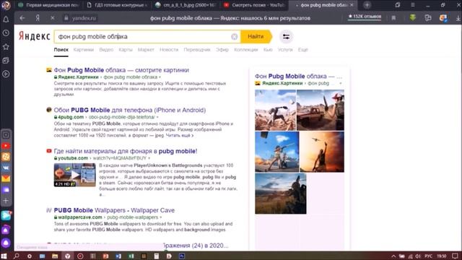
Task: Switch to the cm_a_8_1_b.jpg image tab
Action: 186,5
